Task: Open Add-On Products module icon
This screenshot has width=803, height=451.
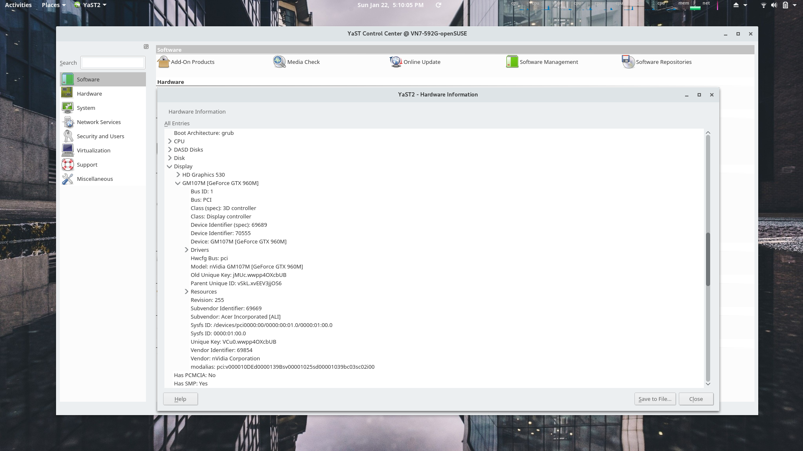Action: click(164, 62)
